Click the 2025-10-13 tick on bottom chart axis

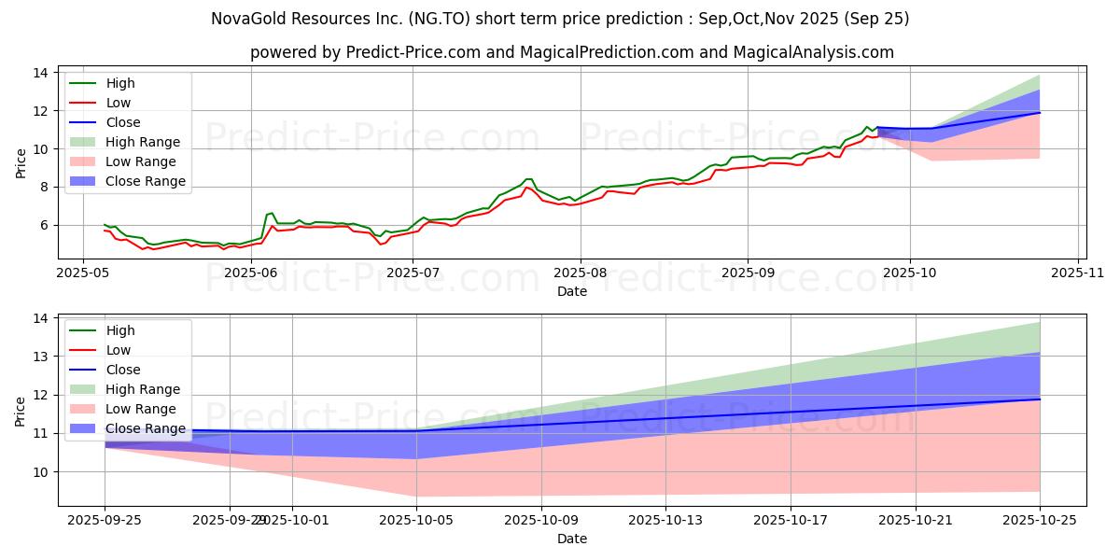(x=665, y=520)
